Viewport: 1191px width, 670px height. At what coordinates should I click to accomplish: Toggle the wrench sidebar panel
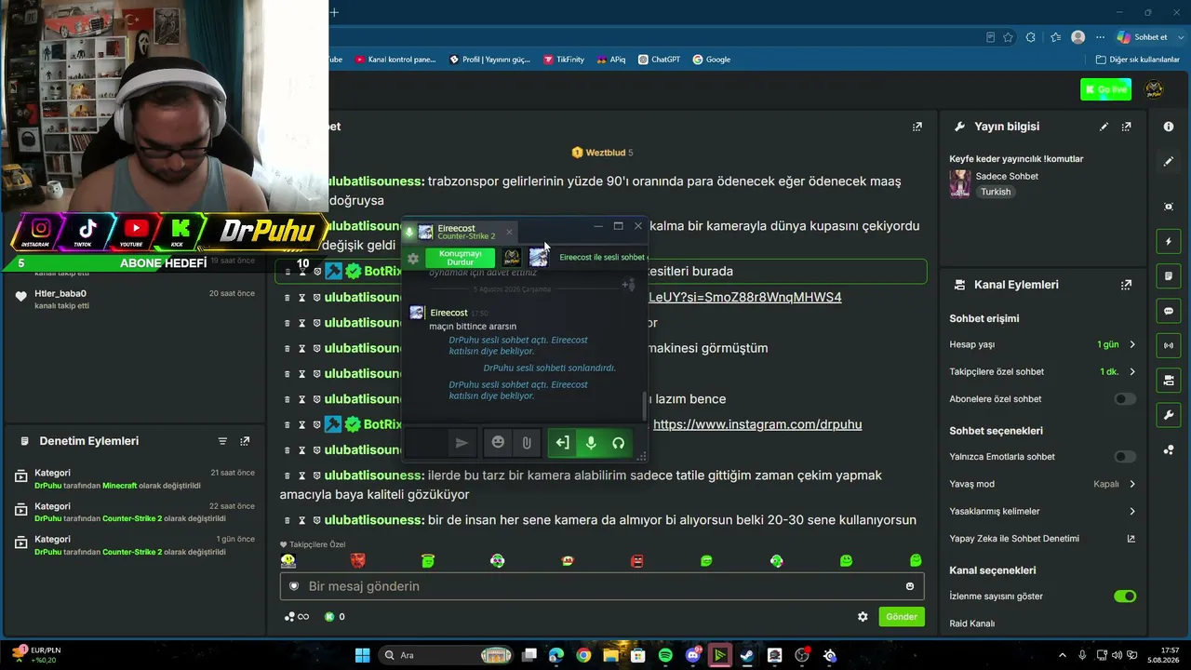tap(1169, 414)
